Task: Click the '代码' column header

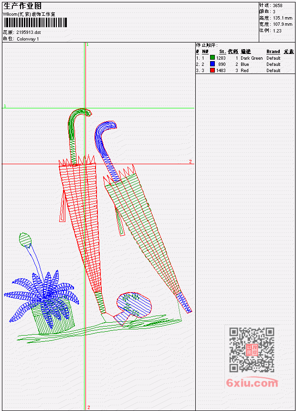Action: pyautogui.click(x=233, y=52)
